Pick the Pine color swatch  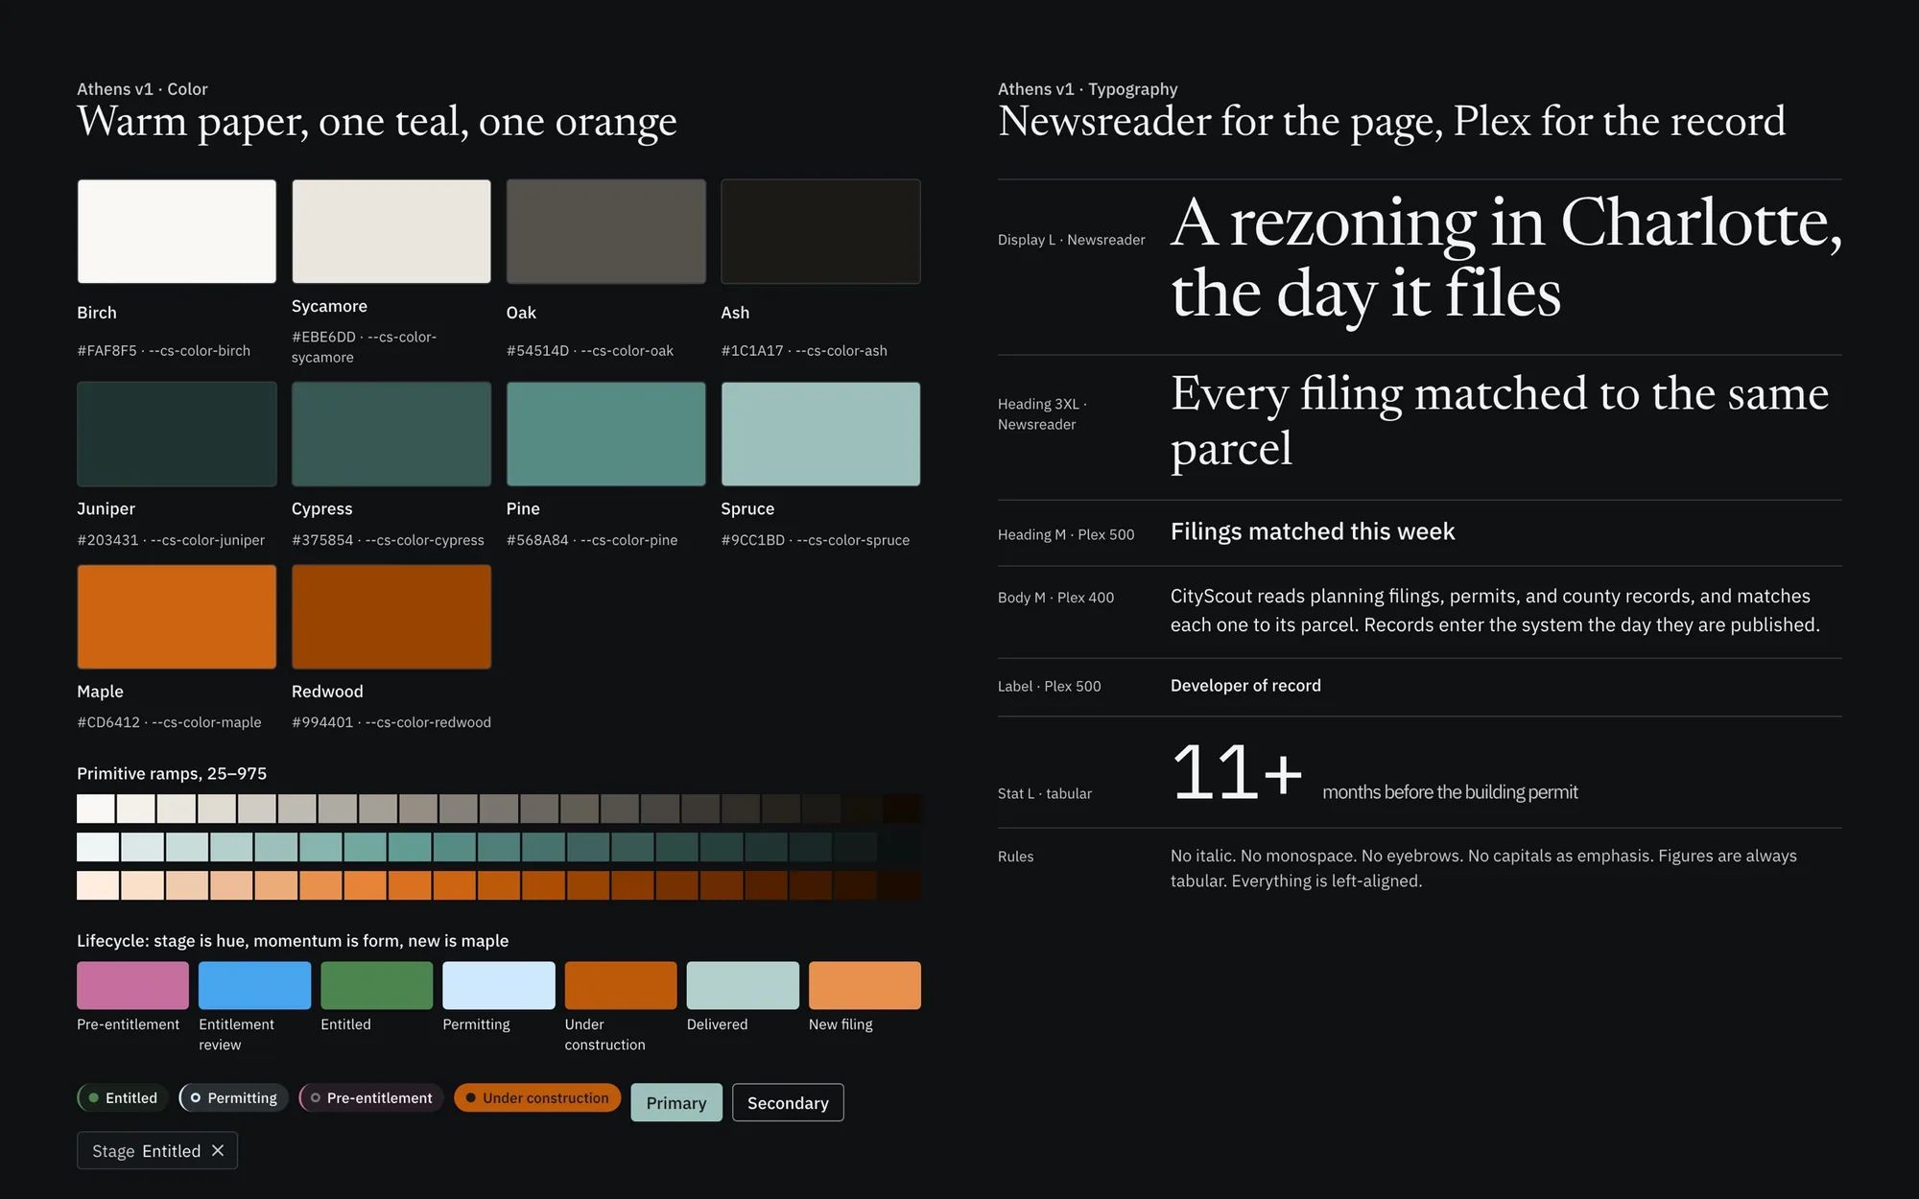[606, 434]
